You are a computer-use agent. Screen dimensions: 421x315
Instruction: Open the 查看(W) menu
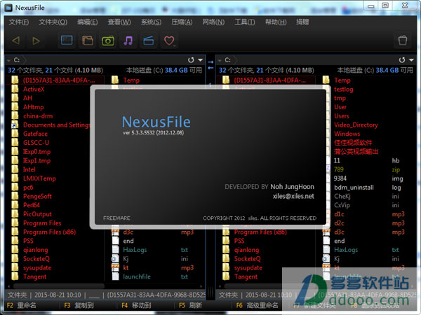(x=119, y=22)
